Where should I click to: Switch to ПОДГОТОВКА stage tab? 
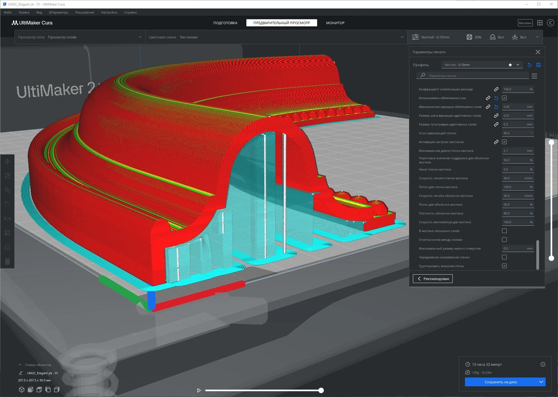[x=226, y=23]
